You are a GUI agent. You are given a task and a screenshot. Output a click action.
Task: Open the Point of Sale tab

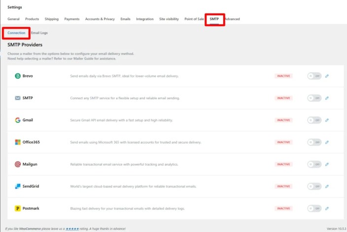(194, 19)
